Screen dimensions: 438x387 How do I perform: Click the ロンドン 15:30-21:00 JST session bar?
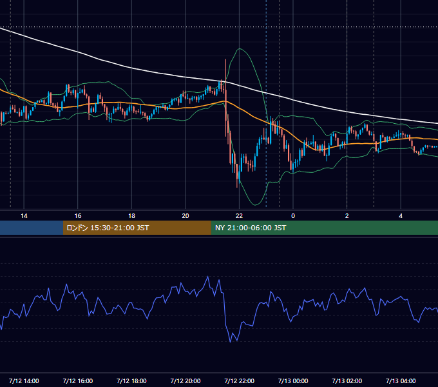[137, 228]
